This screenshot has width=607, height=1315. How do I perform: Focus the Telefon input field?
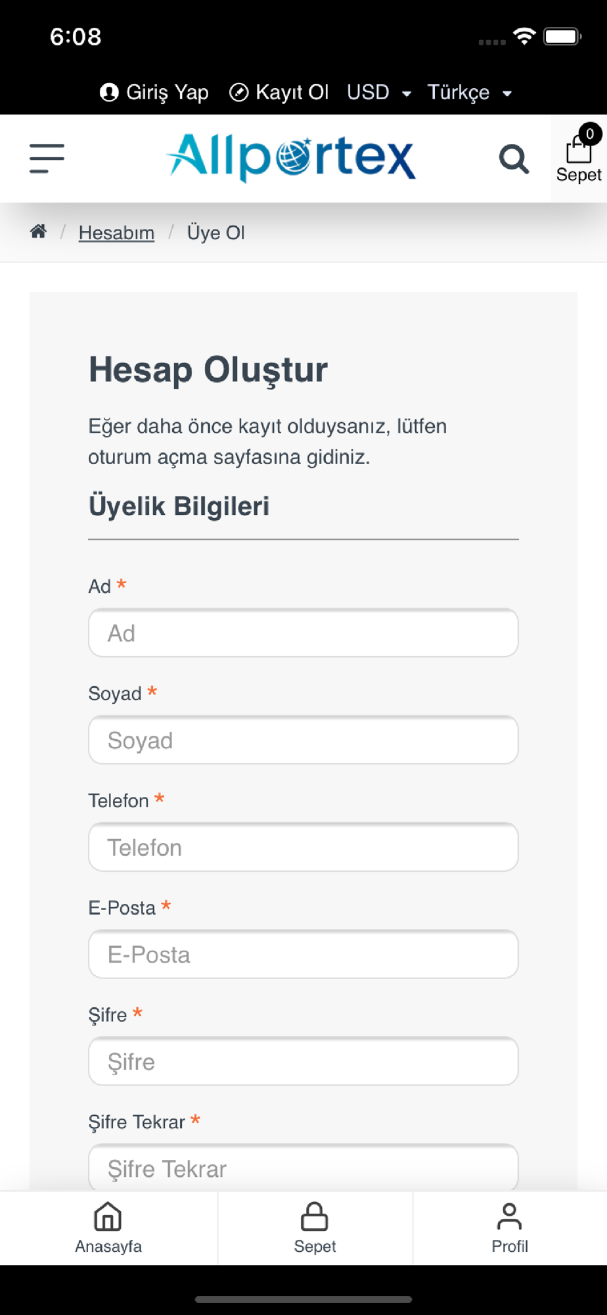(303, 847)
